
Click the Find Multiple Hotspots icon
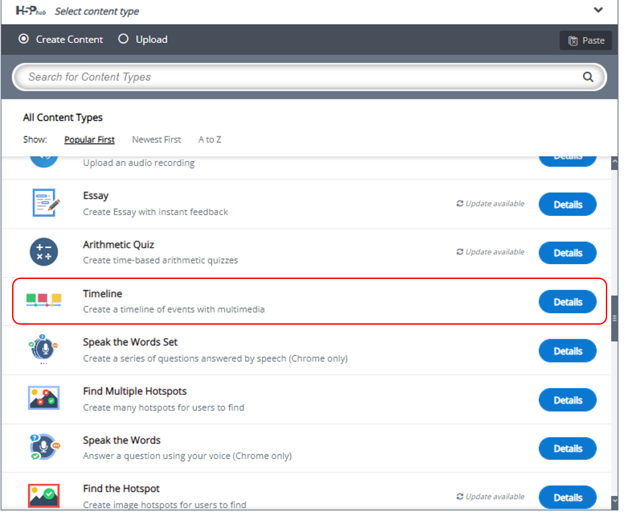click(x=44, y=398)
